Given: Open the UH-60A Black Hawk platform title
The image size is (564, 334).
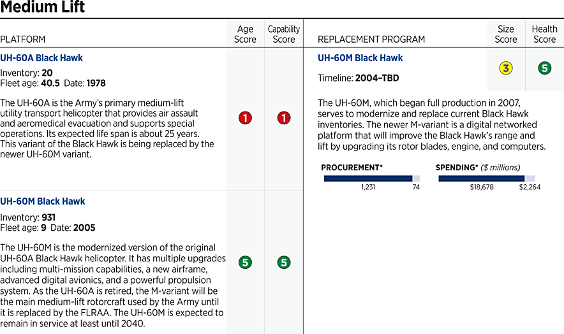Looking at the screenshot, I should click(x=41, y=58).
